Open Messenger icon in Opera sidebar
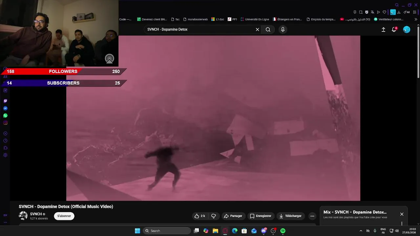The image size is (420, 236). click(x=5, y=108)
